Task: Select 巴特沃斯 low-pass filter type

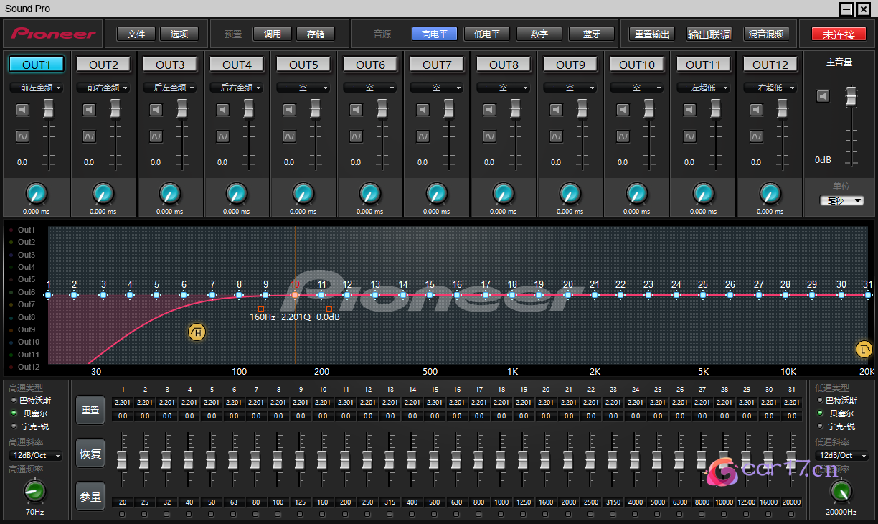Action: tap(838, 401)
